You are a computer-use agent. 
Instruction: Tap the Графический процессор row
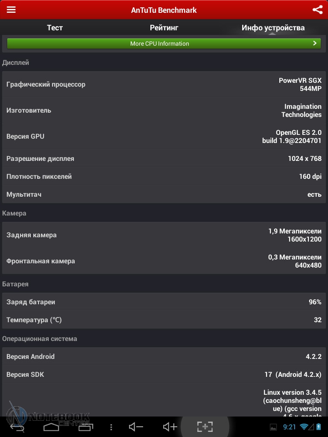[x=164, y=84]
